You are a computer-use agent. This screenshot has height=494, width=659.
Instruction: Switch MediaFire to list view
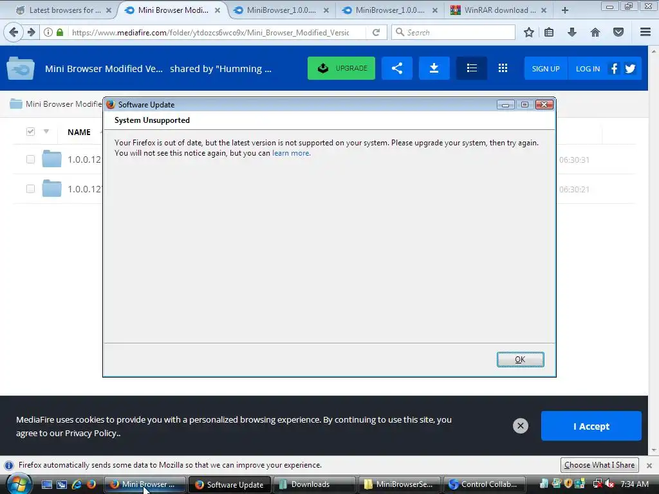[472, 68]
